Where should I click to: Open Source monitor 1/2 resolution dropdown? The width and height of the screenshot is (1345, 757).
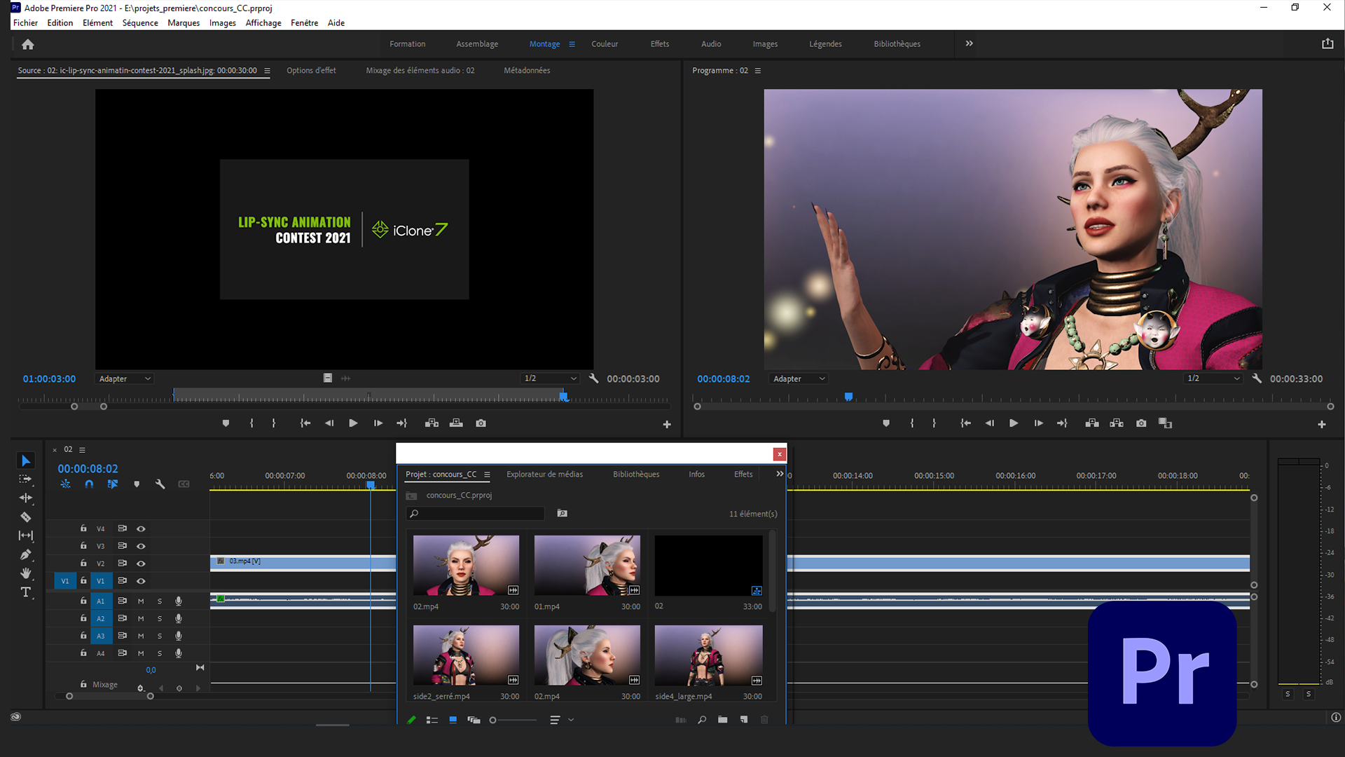(550, 378)
